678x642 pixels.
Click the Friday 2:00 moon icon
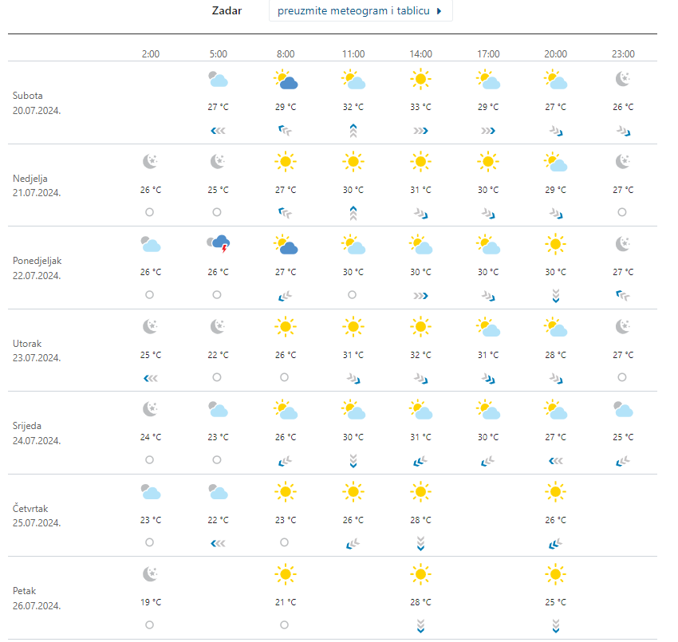pyautogui.click(x=151, y=574)
